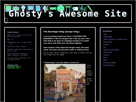136x102 pixels.
Task: Visit the Nicknacks and Images link
Action: pyautogui.click(x=111, y=50)
